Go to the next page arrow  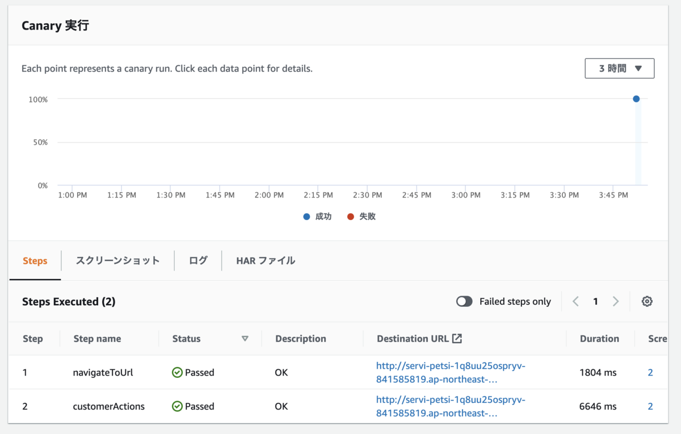(x=616, y=302)
